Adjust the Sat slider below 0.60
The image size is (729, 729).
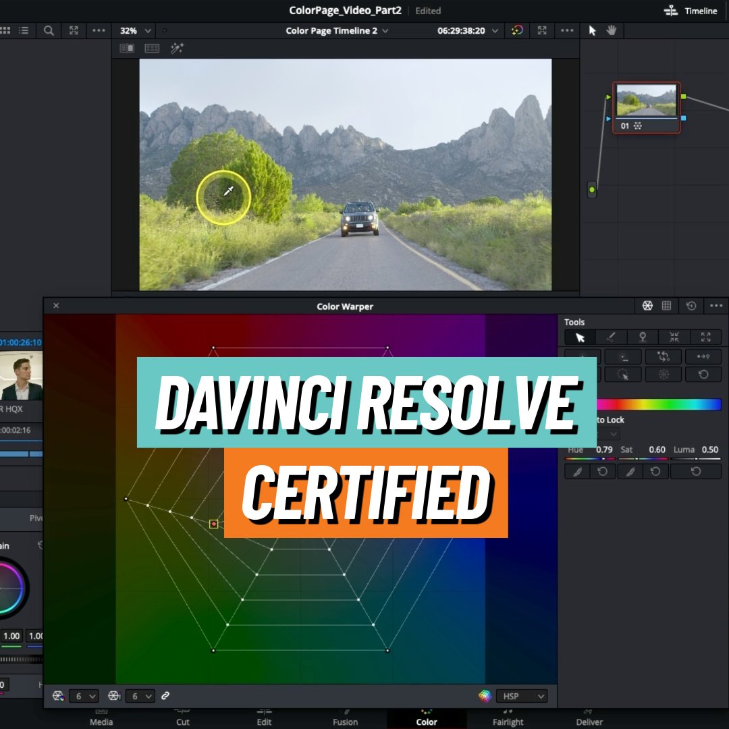click(643, 459)
